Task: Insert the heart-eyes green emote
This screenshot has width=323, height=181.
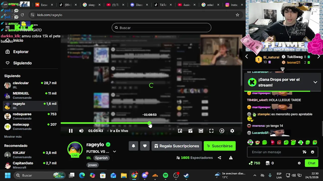Action: tap(315, 143)
